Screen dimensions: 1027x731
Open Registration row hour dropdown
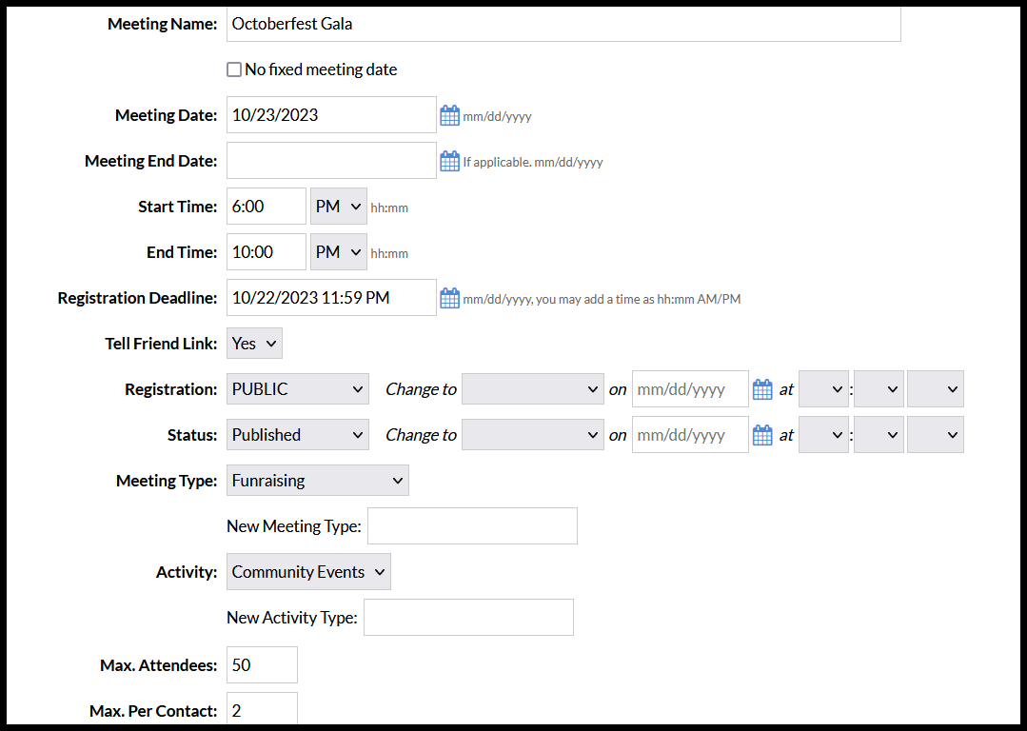pos(824,389)
